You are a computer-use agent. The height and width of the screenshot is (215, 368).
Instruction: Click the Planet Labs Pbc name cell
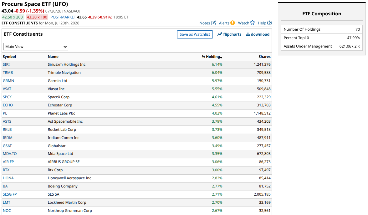coord(61,113)
